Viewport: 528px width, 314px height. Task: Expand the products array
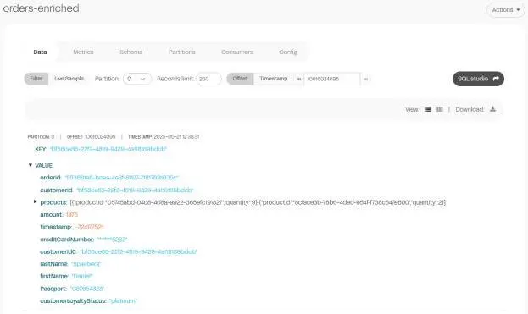(x=35, y=201)
